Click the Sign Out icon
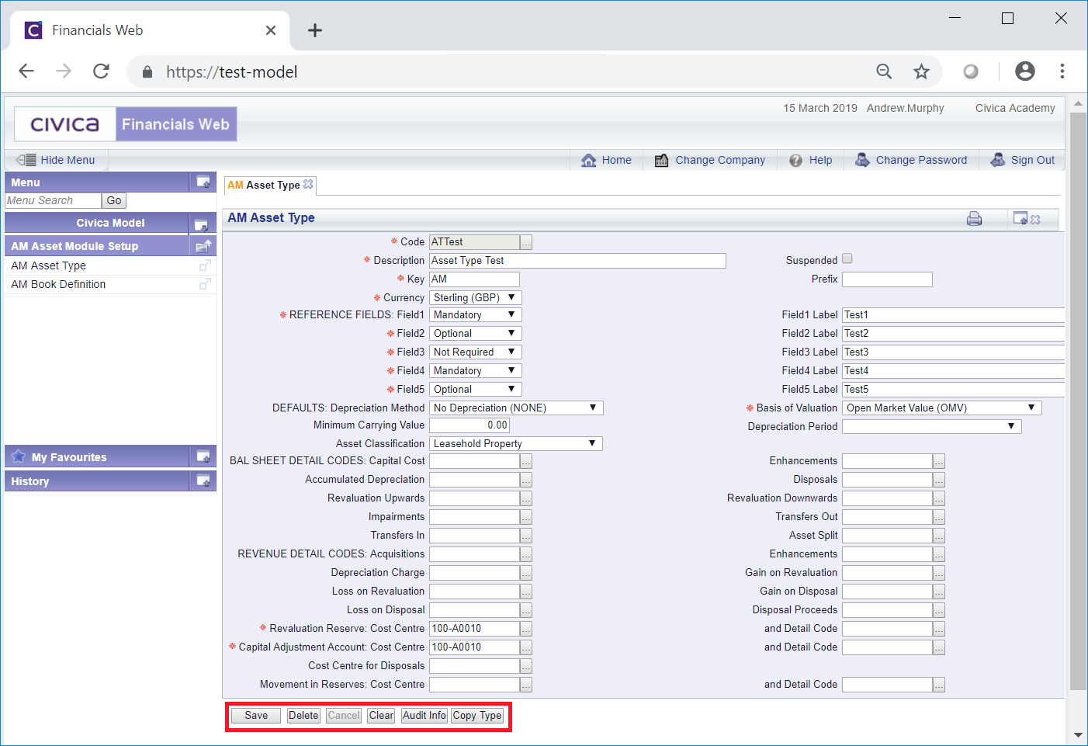The width and height of the screenshot is (1088, 746). coord(998,160)
